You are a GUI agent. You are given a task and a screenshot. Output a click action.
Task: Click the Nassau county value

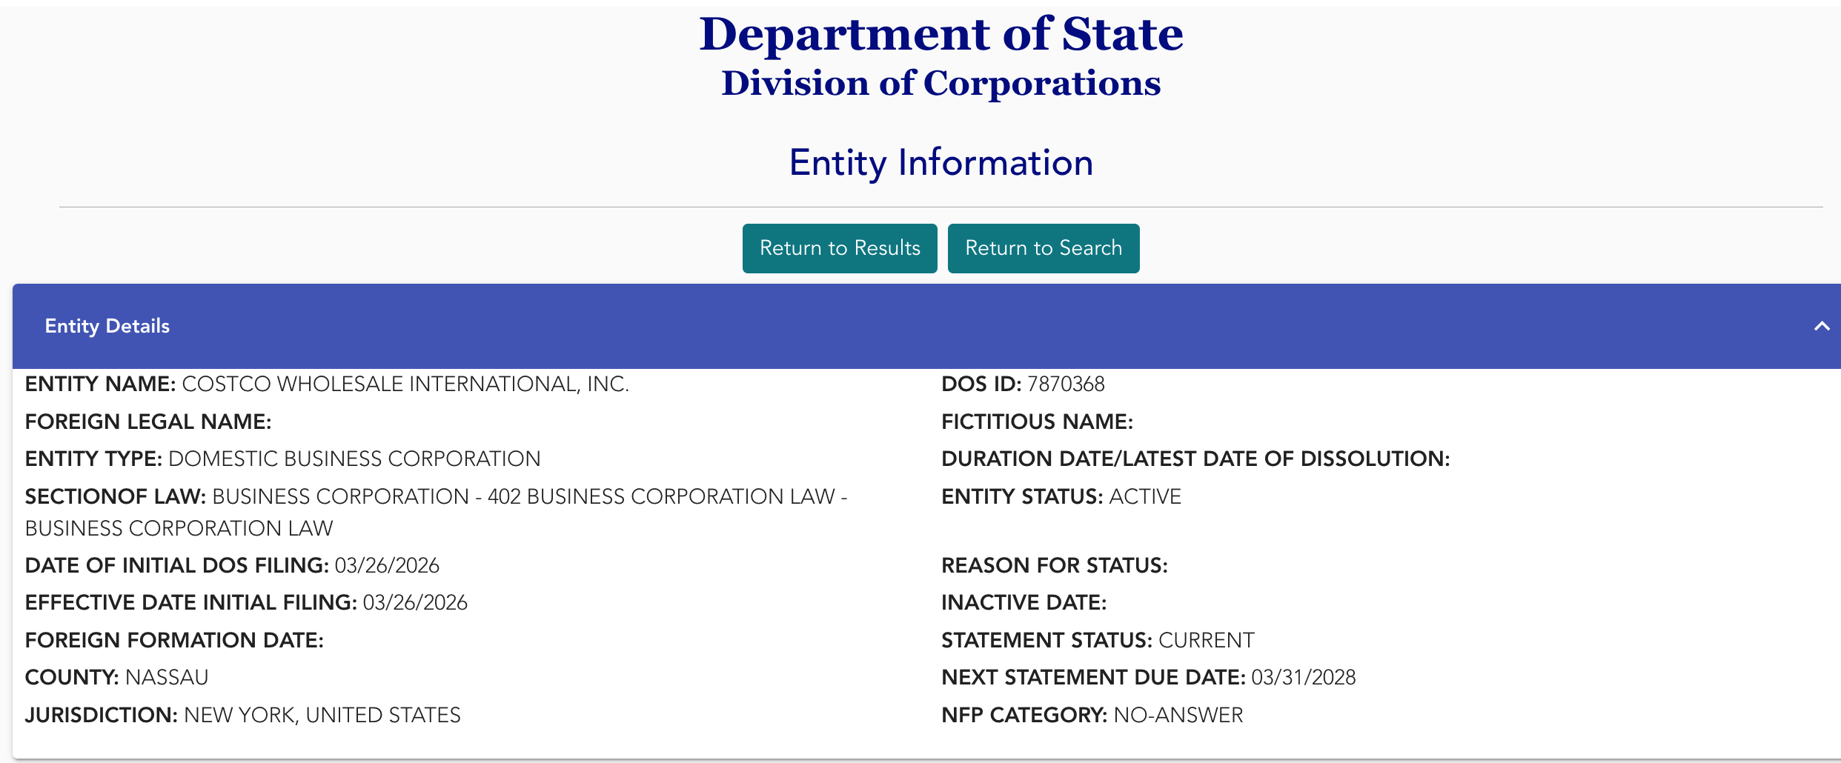pyautogui.click(x=167, y=677)
